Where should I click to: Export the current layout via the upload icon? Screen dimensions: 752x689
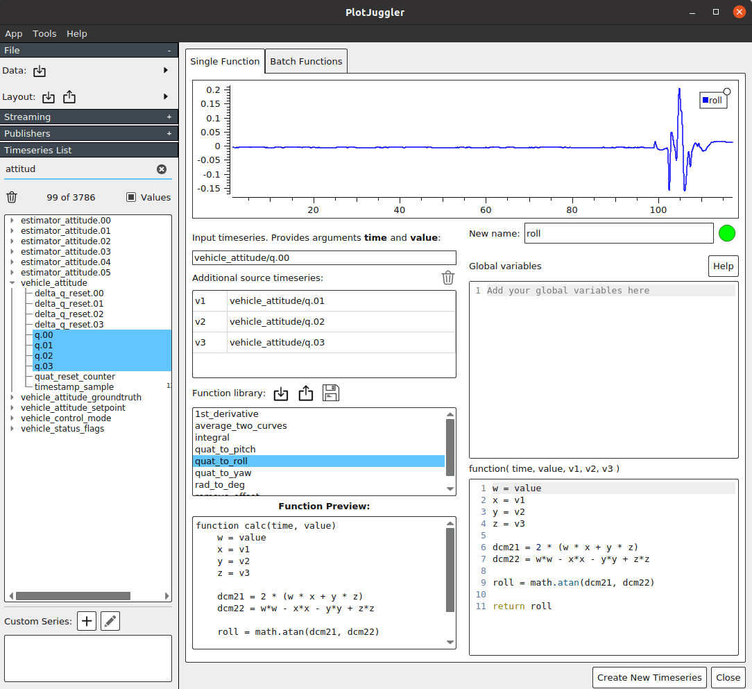pos(69,96)
